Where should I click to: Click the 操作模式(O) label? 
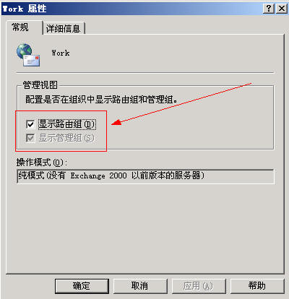coord(42,162)
